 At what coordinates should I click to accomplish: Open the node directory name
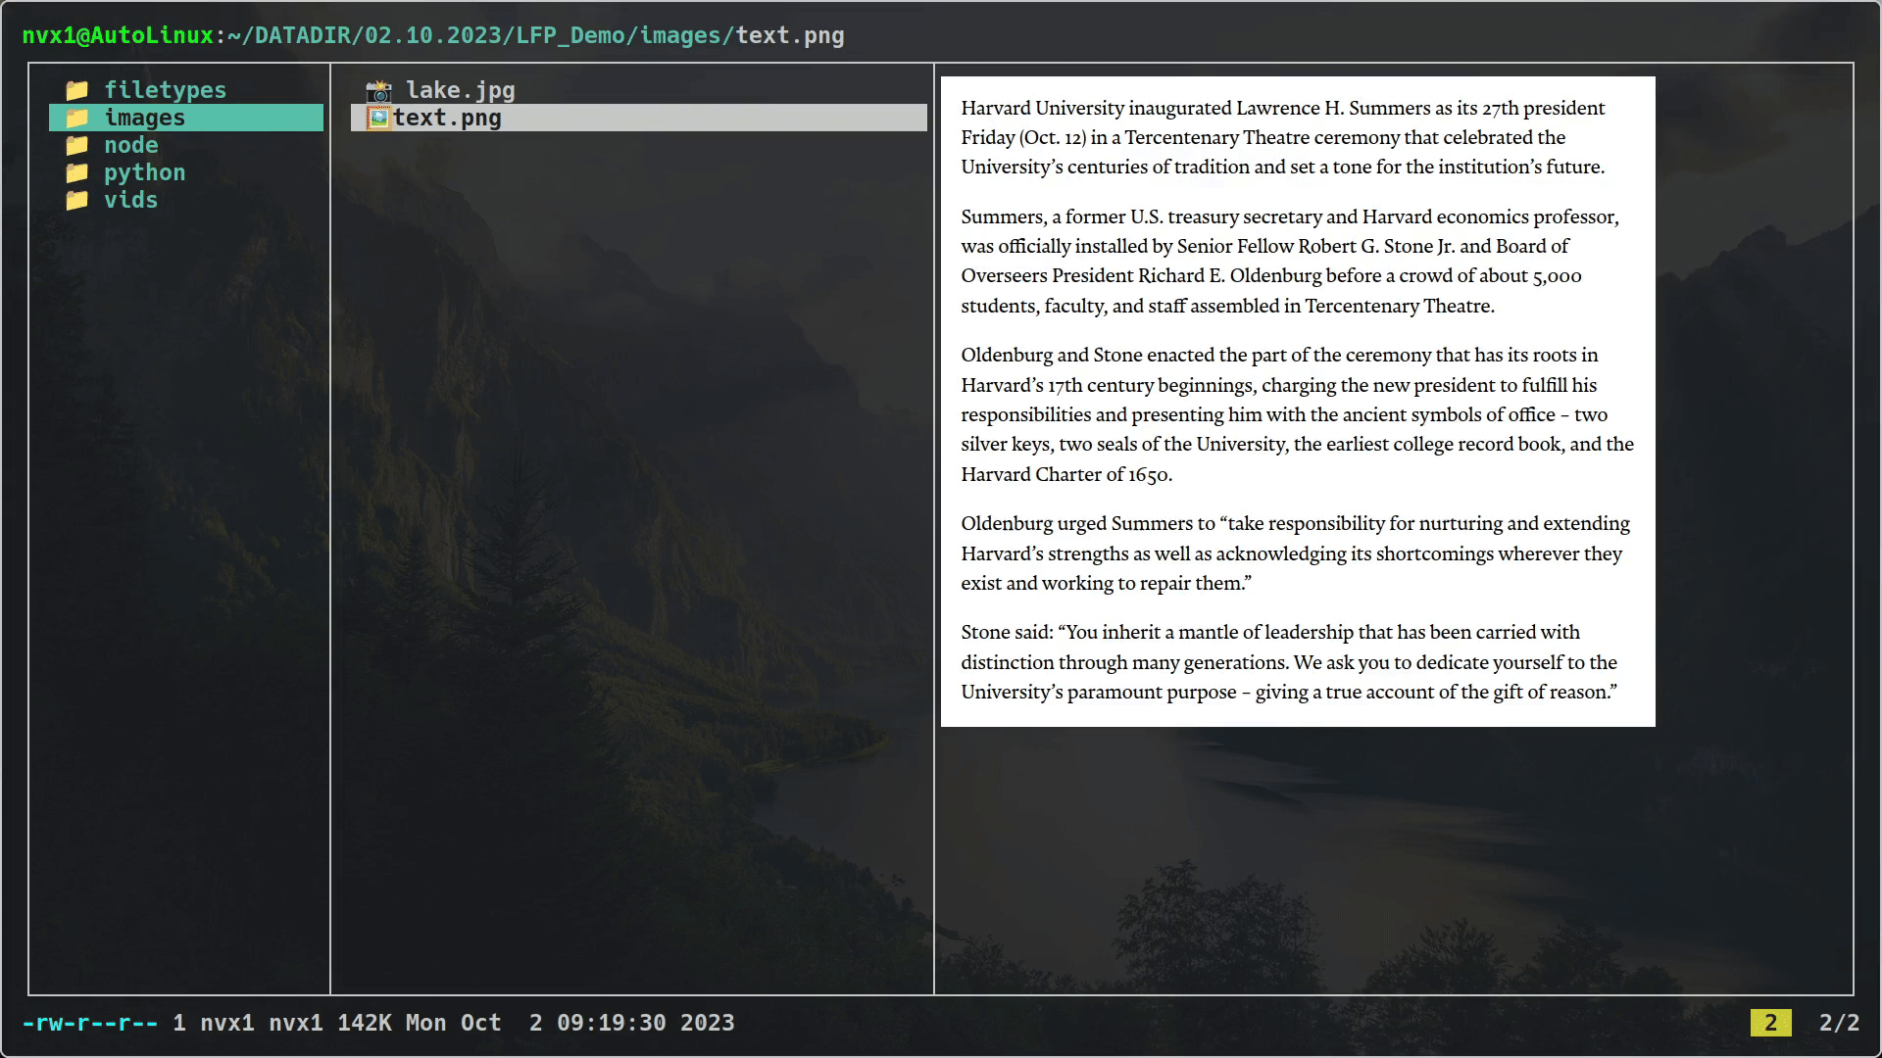click(x=131, y=145)
